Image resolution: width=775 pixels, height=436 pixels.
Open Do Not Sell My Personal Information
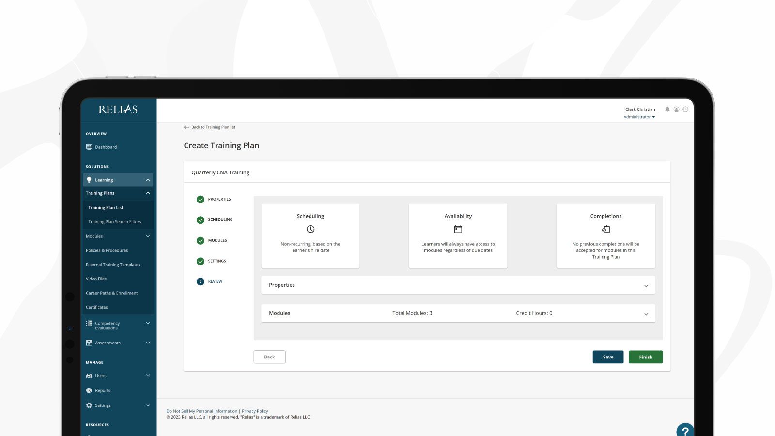click(x=202, y=411)
